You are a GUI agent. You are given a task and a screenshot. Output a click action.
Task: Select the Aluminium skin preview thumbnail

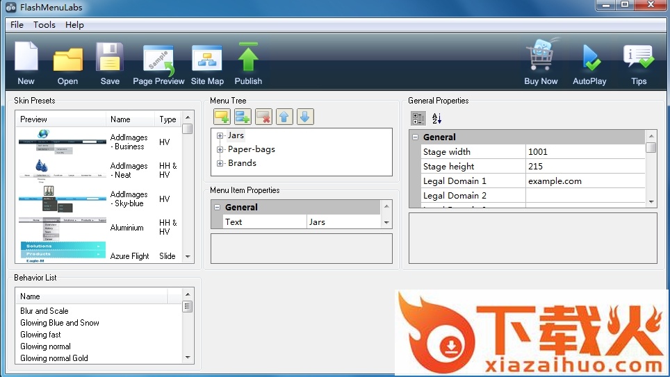[63, 228]
